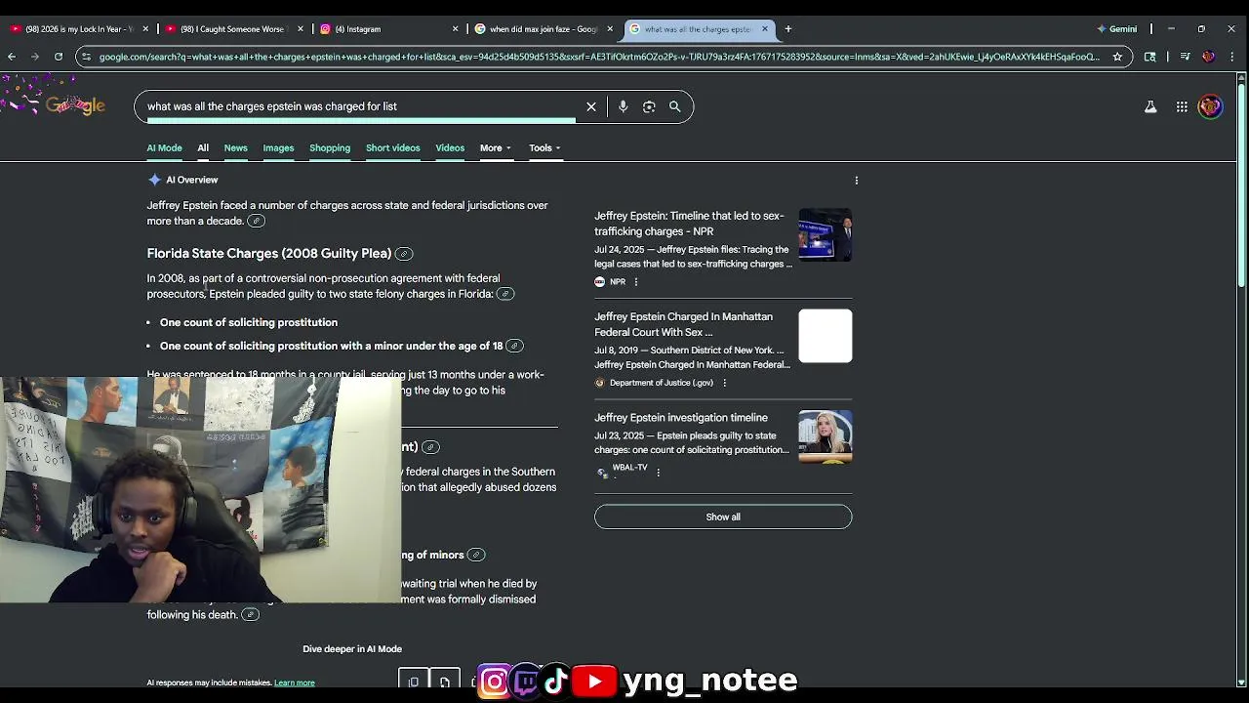Open the source link icon after 'more than a decade.'
The image size is (1249, 703).
[x=256, y=221]
